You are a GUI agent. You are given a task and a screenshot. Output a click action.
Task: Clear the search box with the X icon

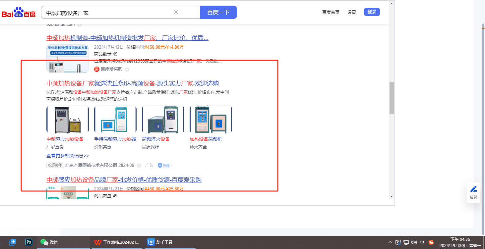[176, 12]
